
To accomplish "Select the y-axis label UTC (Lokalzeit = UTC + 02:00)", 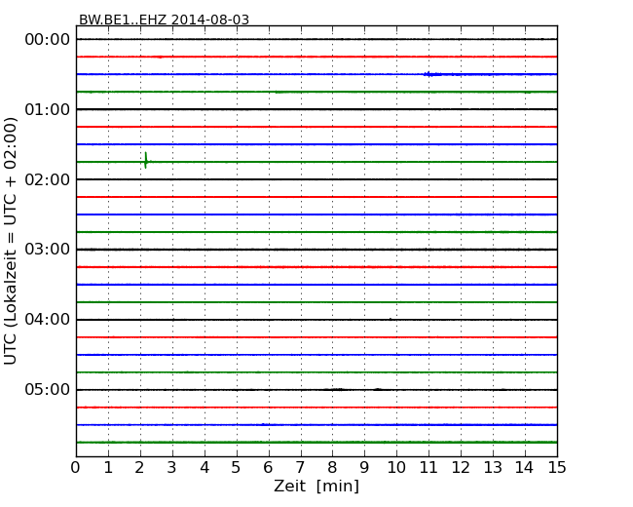I will 11,241.
